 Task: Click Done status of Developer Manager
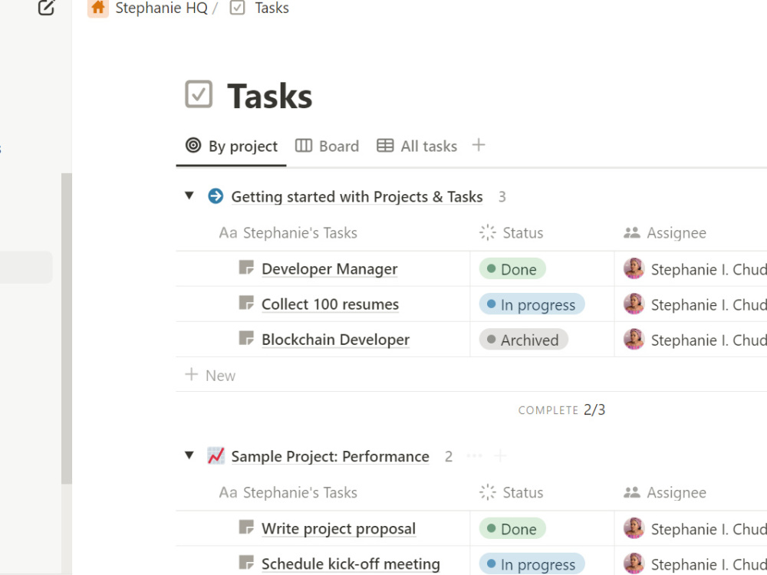512,269
